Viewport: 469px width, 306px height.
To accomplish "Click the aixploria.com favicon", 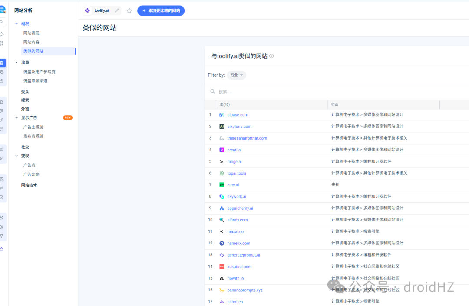I will (221, 127).
